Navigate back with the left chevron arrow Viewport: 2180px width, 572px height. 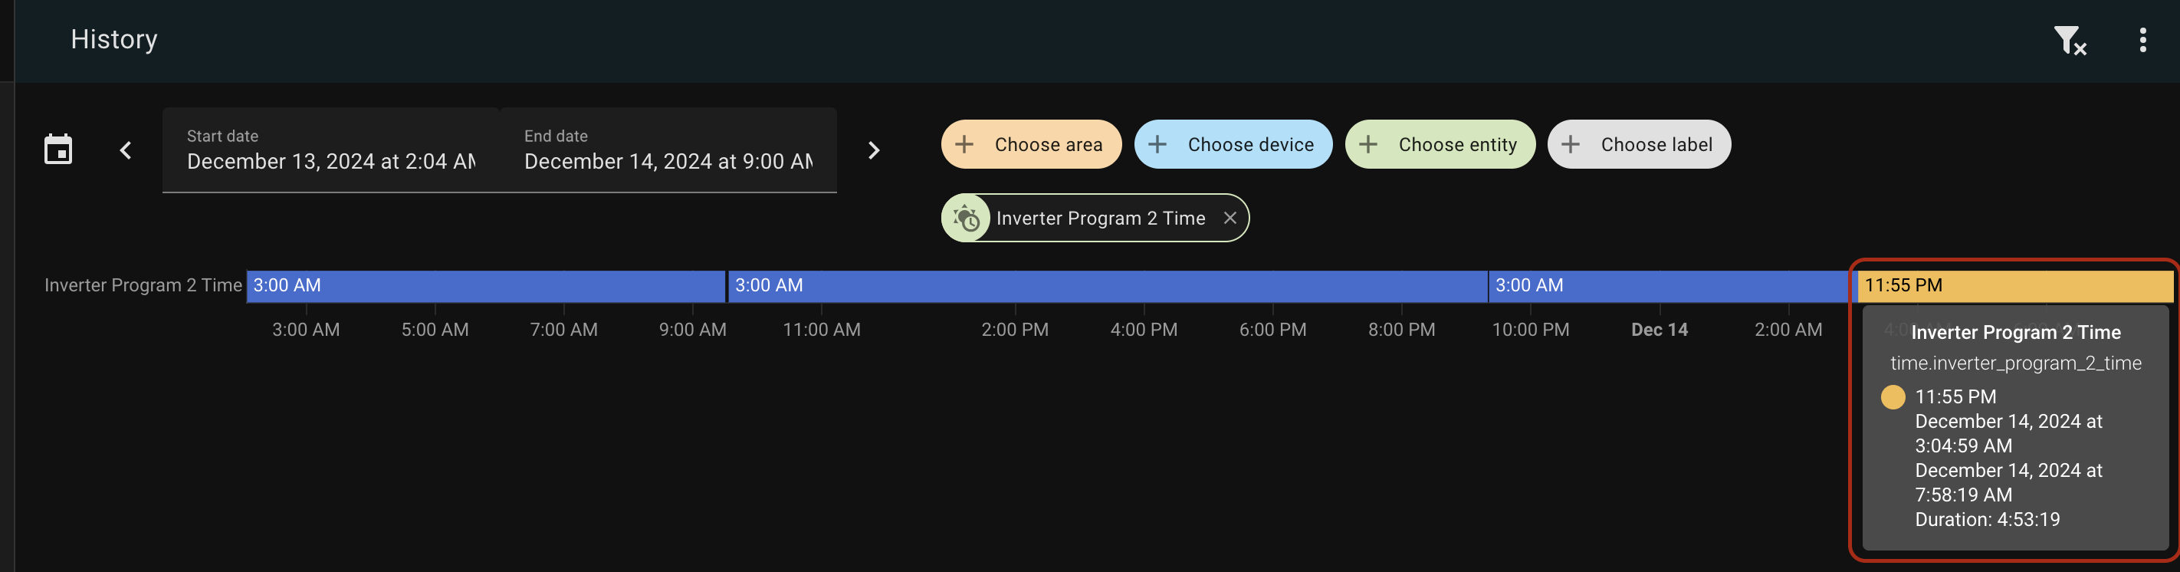(125, 149)
